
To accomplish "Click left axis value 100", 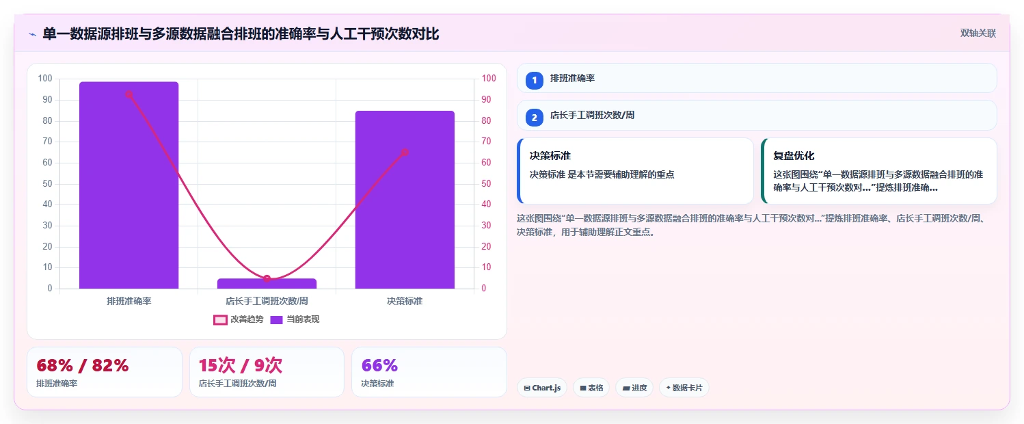I will (x=45, y=79).
